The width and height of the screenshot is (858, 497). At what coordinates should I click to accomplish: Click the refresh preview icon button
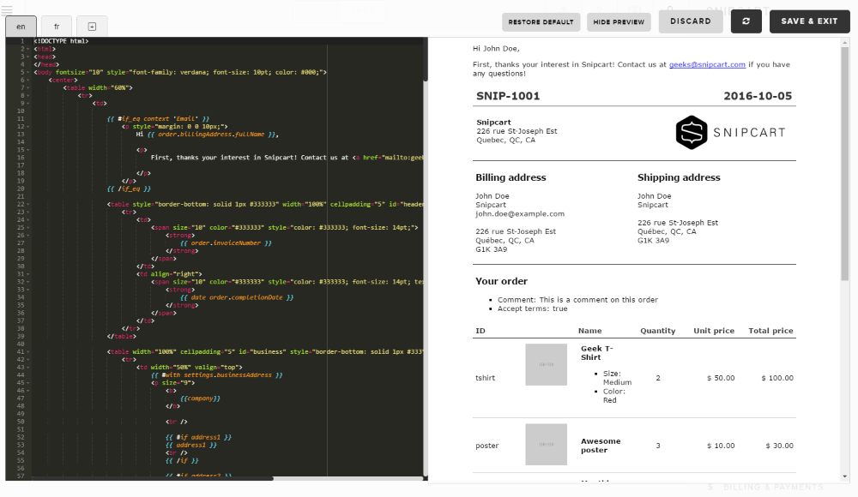(746, 21)
